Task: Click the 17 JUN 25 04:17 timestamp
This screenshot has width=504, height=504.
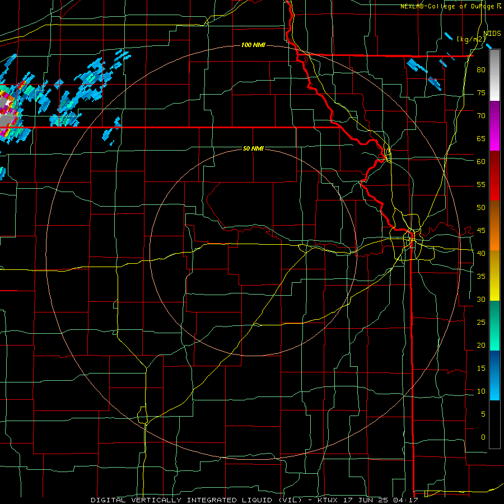Action: click(381, 500)
